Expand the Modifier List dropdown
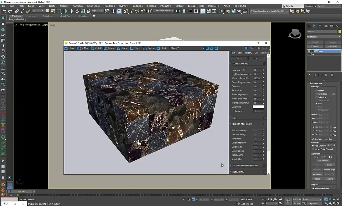 324,37
